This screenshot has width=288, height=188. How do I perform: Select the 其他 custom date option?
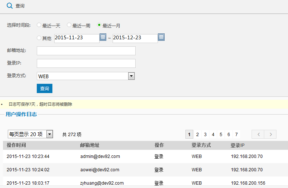point(39,38)
